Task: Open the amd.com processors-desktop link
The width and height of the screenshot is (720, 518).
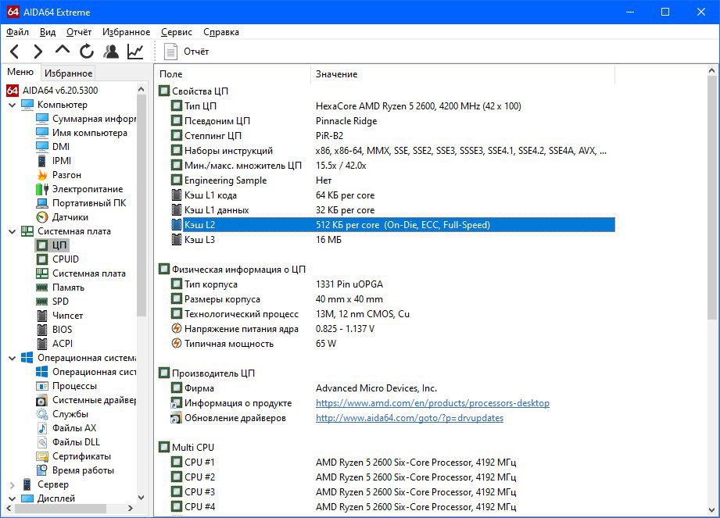Action: [432, 403]
